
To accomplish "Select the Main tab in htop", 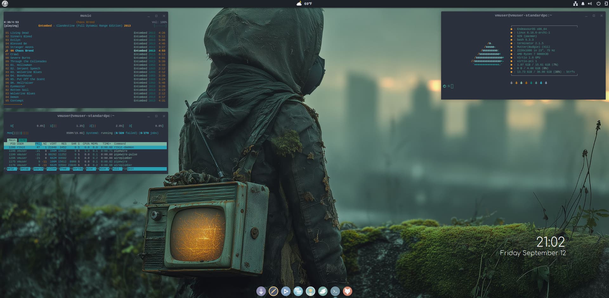I will tap(12, 140).
